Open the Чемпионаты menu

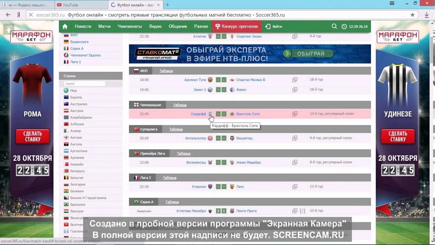(130, 26)
